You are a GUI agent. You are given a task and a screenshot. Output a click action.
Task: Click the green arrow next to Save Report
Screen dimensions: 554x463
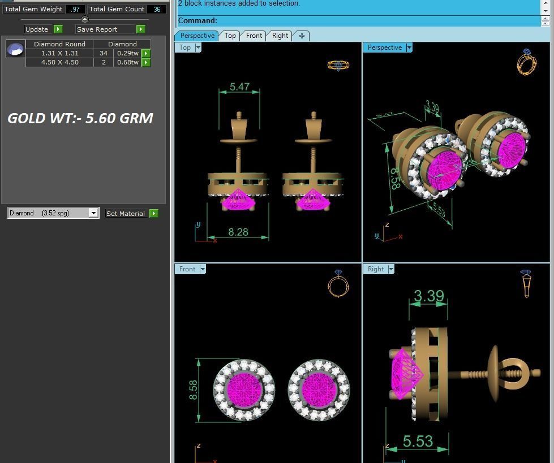140,29
